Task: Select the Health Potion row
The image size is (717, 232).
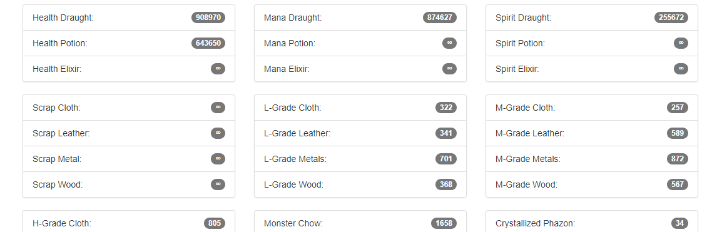Action: point(129,43)
